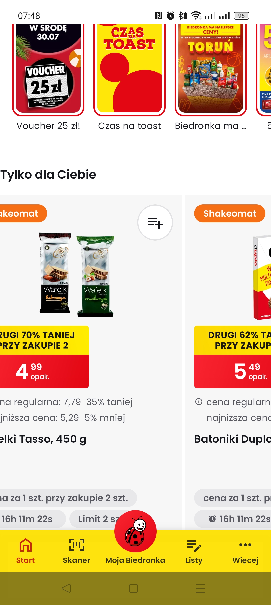Open Android recent apps menu button
Image resolution: width=271 pixels, height=605 pixels.
coord(200,588)
